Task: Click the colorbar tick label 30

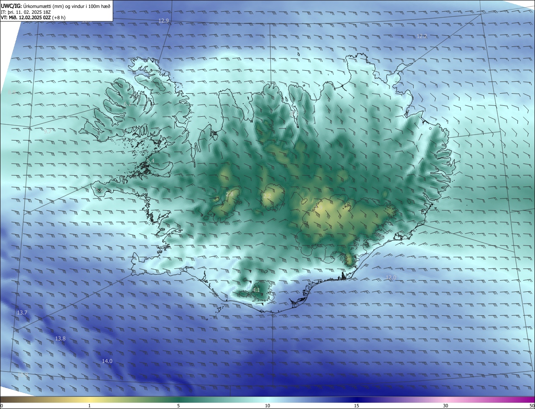Action: point(446,406)
